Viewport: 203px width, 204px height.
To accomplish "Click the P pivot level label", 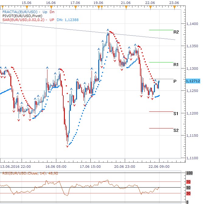I will coord(175,81).
